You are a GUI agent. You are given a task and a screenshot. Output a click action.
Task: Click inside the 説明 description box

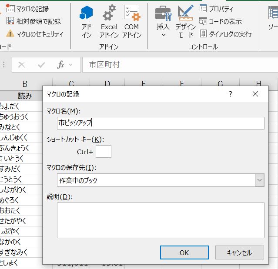click(161, 220)
